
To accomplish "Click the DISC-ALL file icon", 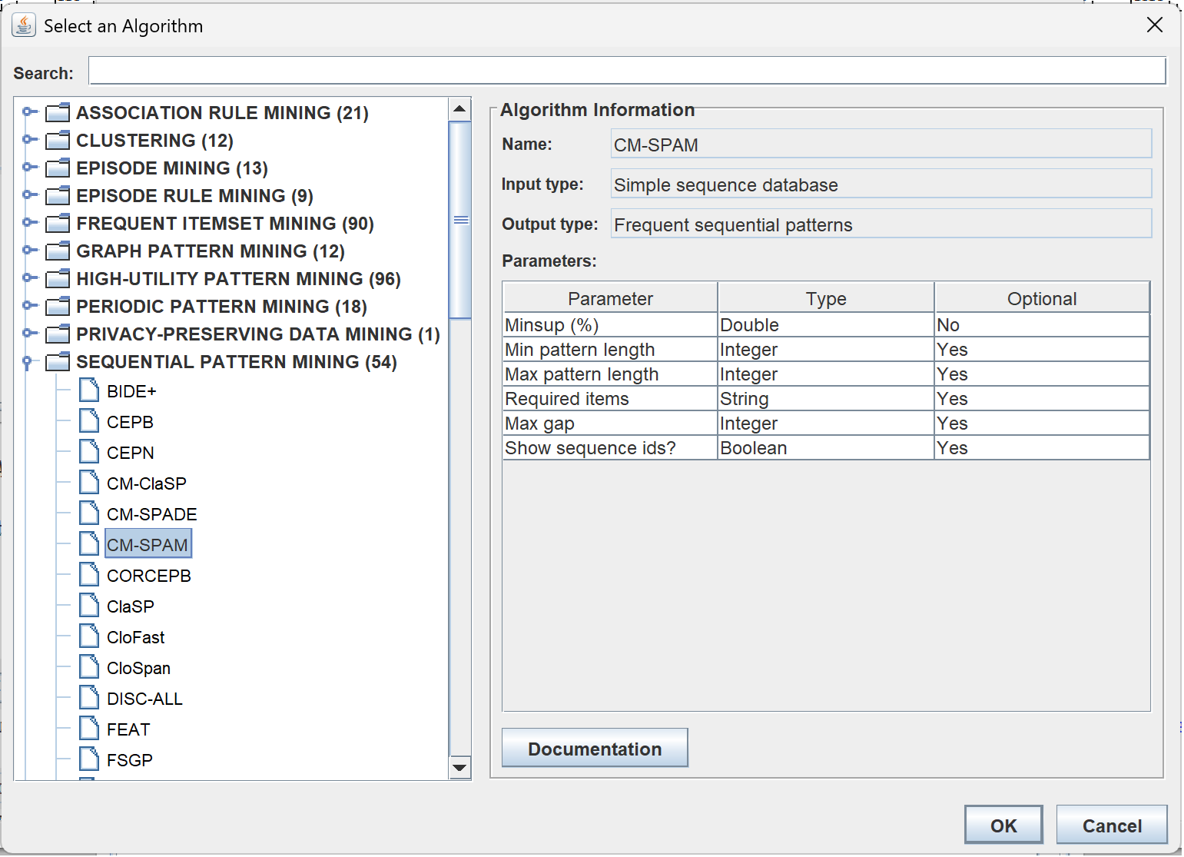I will [x=89, y=698].
